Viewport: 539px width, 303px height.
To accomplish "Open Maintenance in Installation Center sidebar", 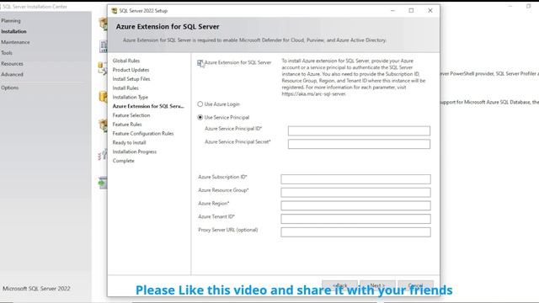I will pos(15,42).
